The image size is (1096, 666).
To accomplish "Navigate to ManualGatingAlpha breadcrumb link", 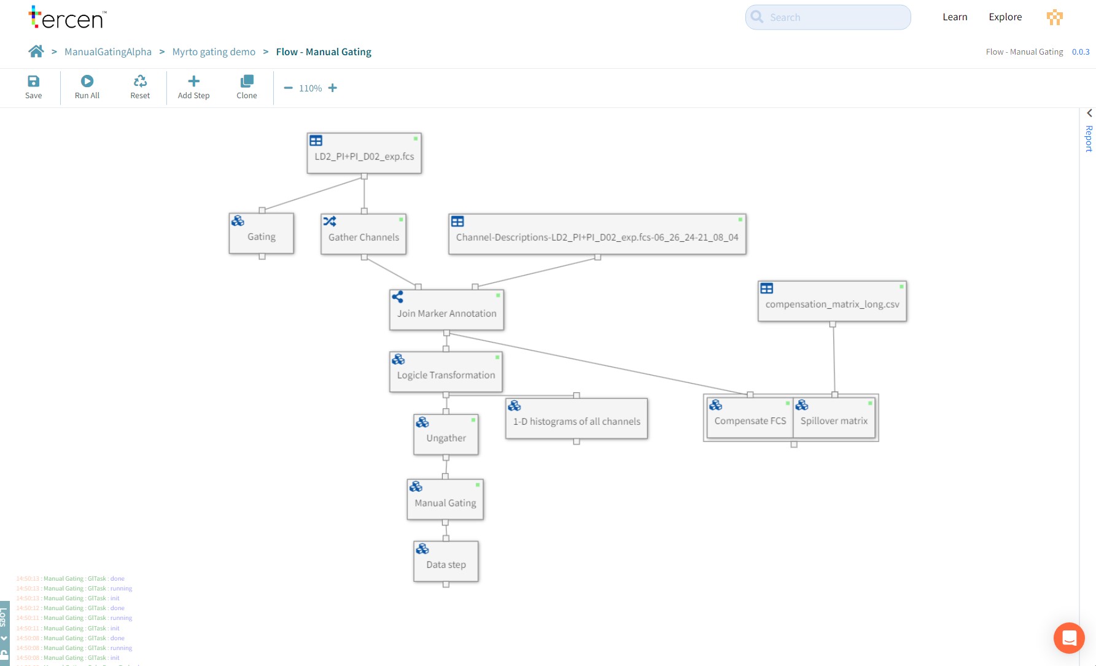I will click(108, 52).
